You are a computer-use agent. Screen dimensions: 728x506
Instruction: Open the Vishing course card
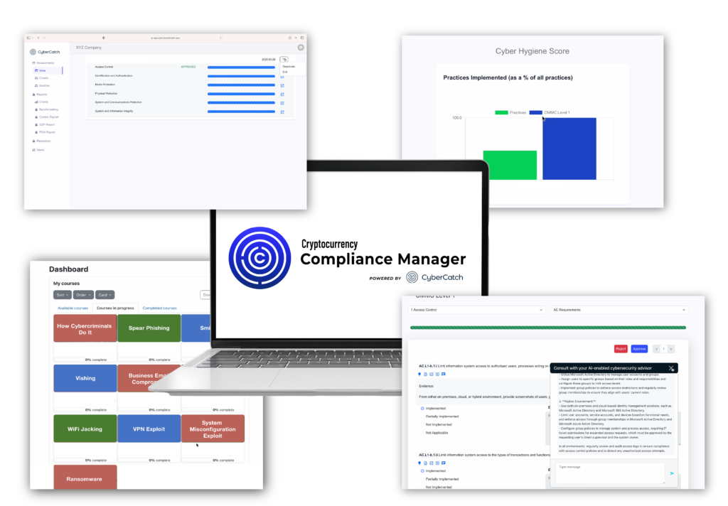tap(85, 378)
